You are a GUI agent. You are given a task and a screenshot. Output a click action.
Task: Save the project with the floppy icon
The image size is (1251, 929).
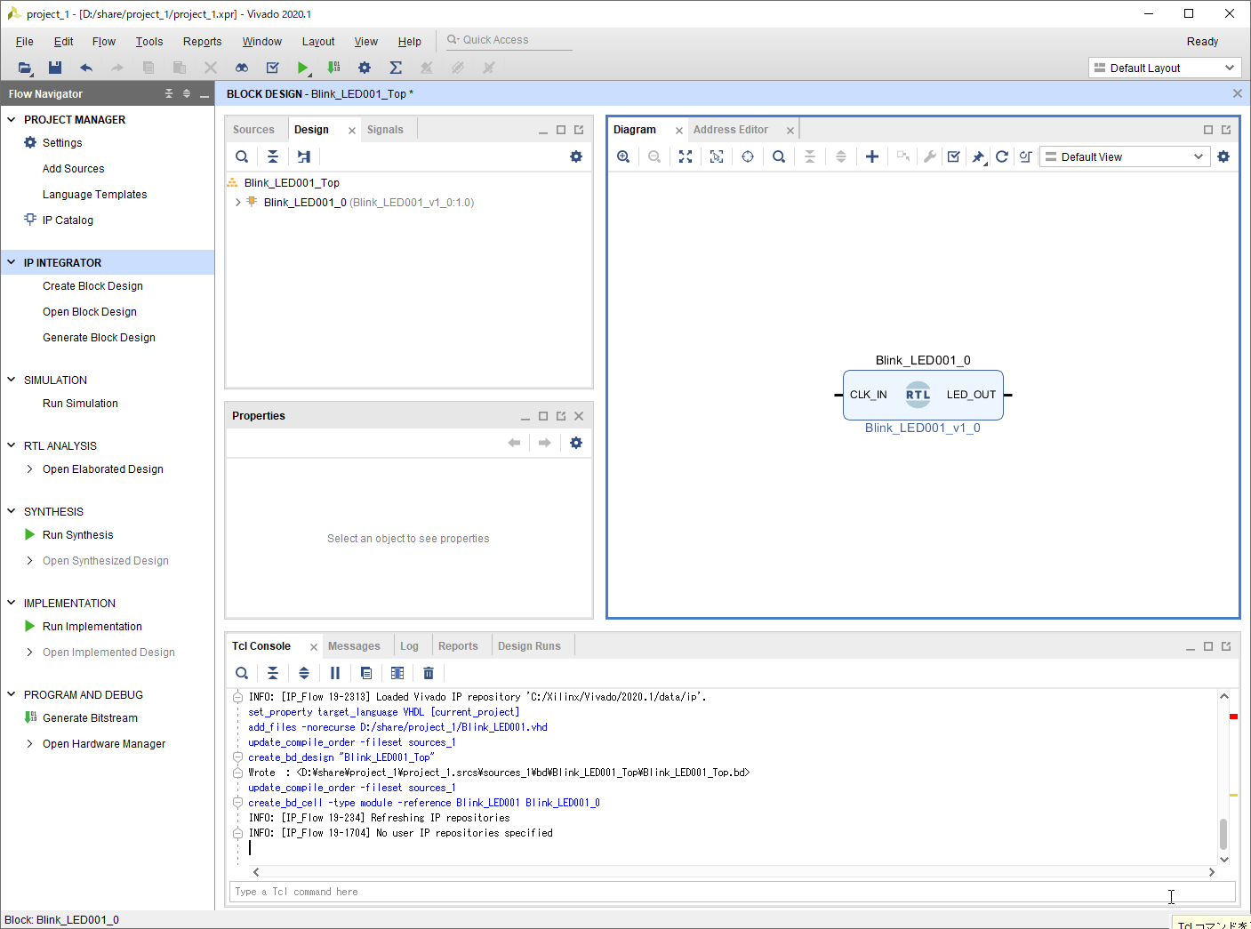(x=55, y=68)
